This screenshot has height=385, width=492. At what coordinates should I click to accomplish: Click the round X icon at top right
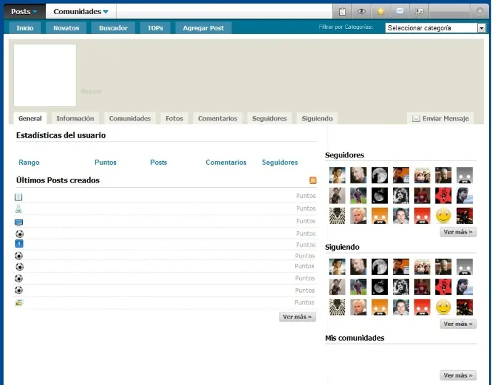click(480, 11)
